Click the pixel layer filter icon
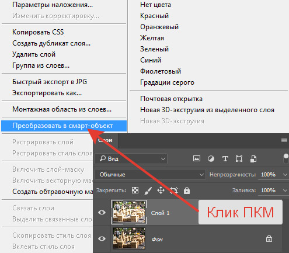 coord(197,158)
